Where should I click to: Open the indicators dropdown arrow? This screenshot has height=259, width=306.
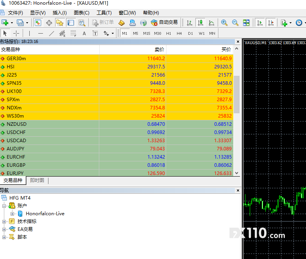290,23
